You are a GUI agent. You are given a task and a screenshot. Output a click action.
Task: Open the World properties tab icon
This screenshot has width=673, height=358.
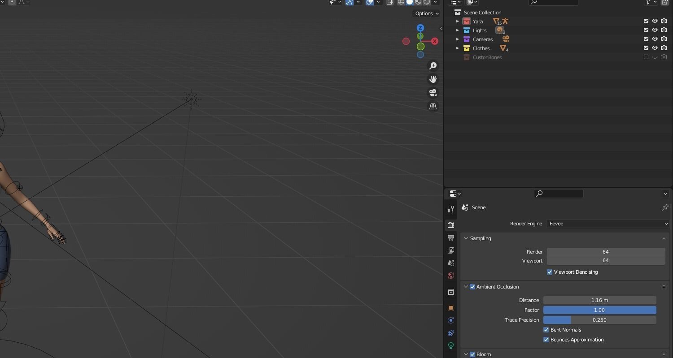[x=451, y=276]
